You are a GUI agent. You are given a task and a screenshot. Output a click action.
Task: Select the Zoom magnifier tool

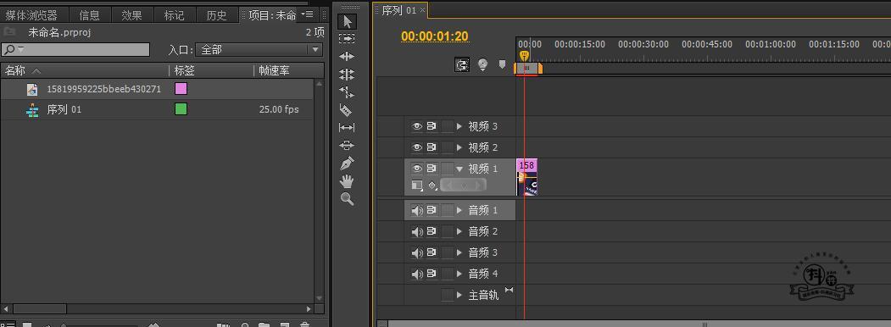pyautogui.click(x=347, y=199)
